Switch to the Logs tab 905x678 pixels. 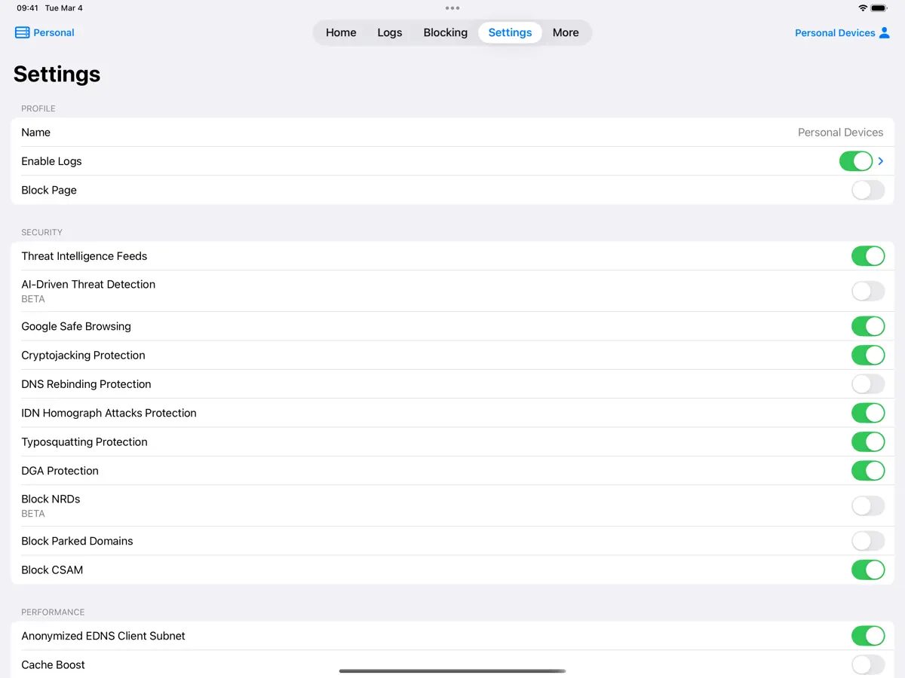pyautogui.click(x=390, y=32)
